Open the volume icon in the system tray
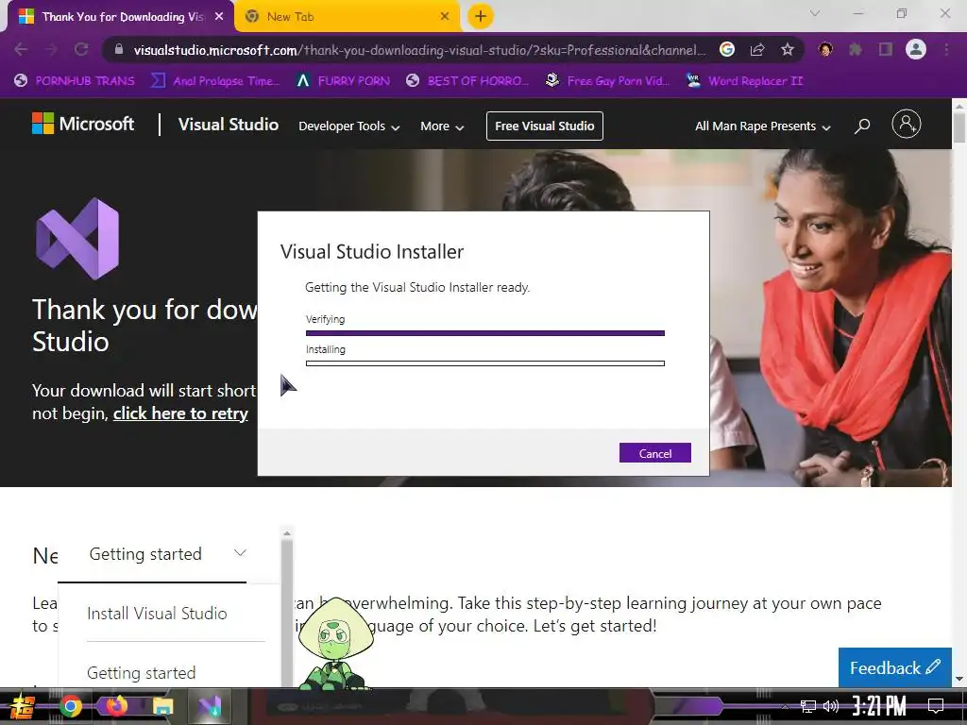This screenshot has width=967, height=725. [x=831, y=706]
